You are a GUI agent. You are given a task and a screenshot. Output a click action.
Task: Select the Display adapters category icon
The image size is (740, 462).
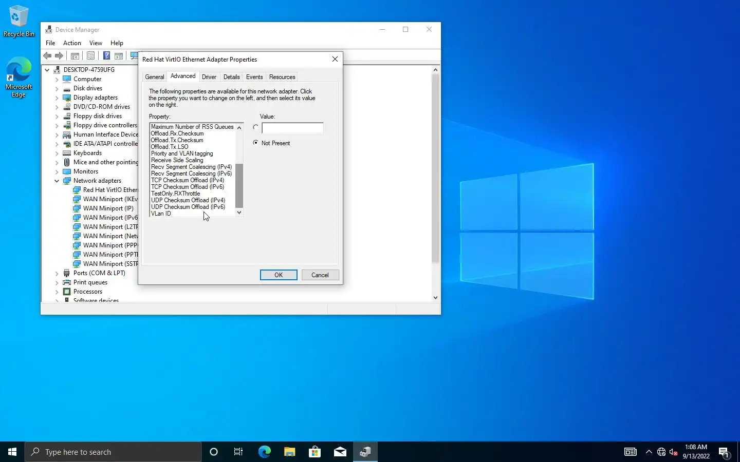[x=67, y=98]
